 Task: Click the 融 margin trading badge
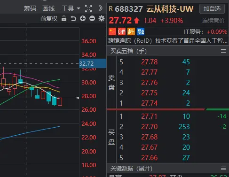click(141, 31)
